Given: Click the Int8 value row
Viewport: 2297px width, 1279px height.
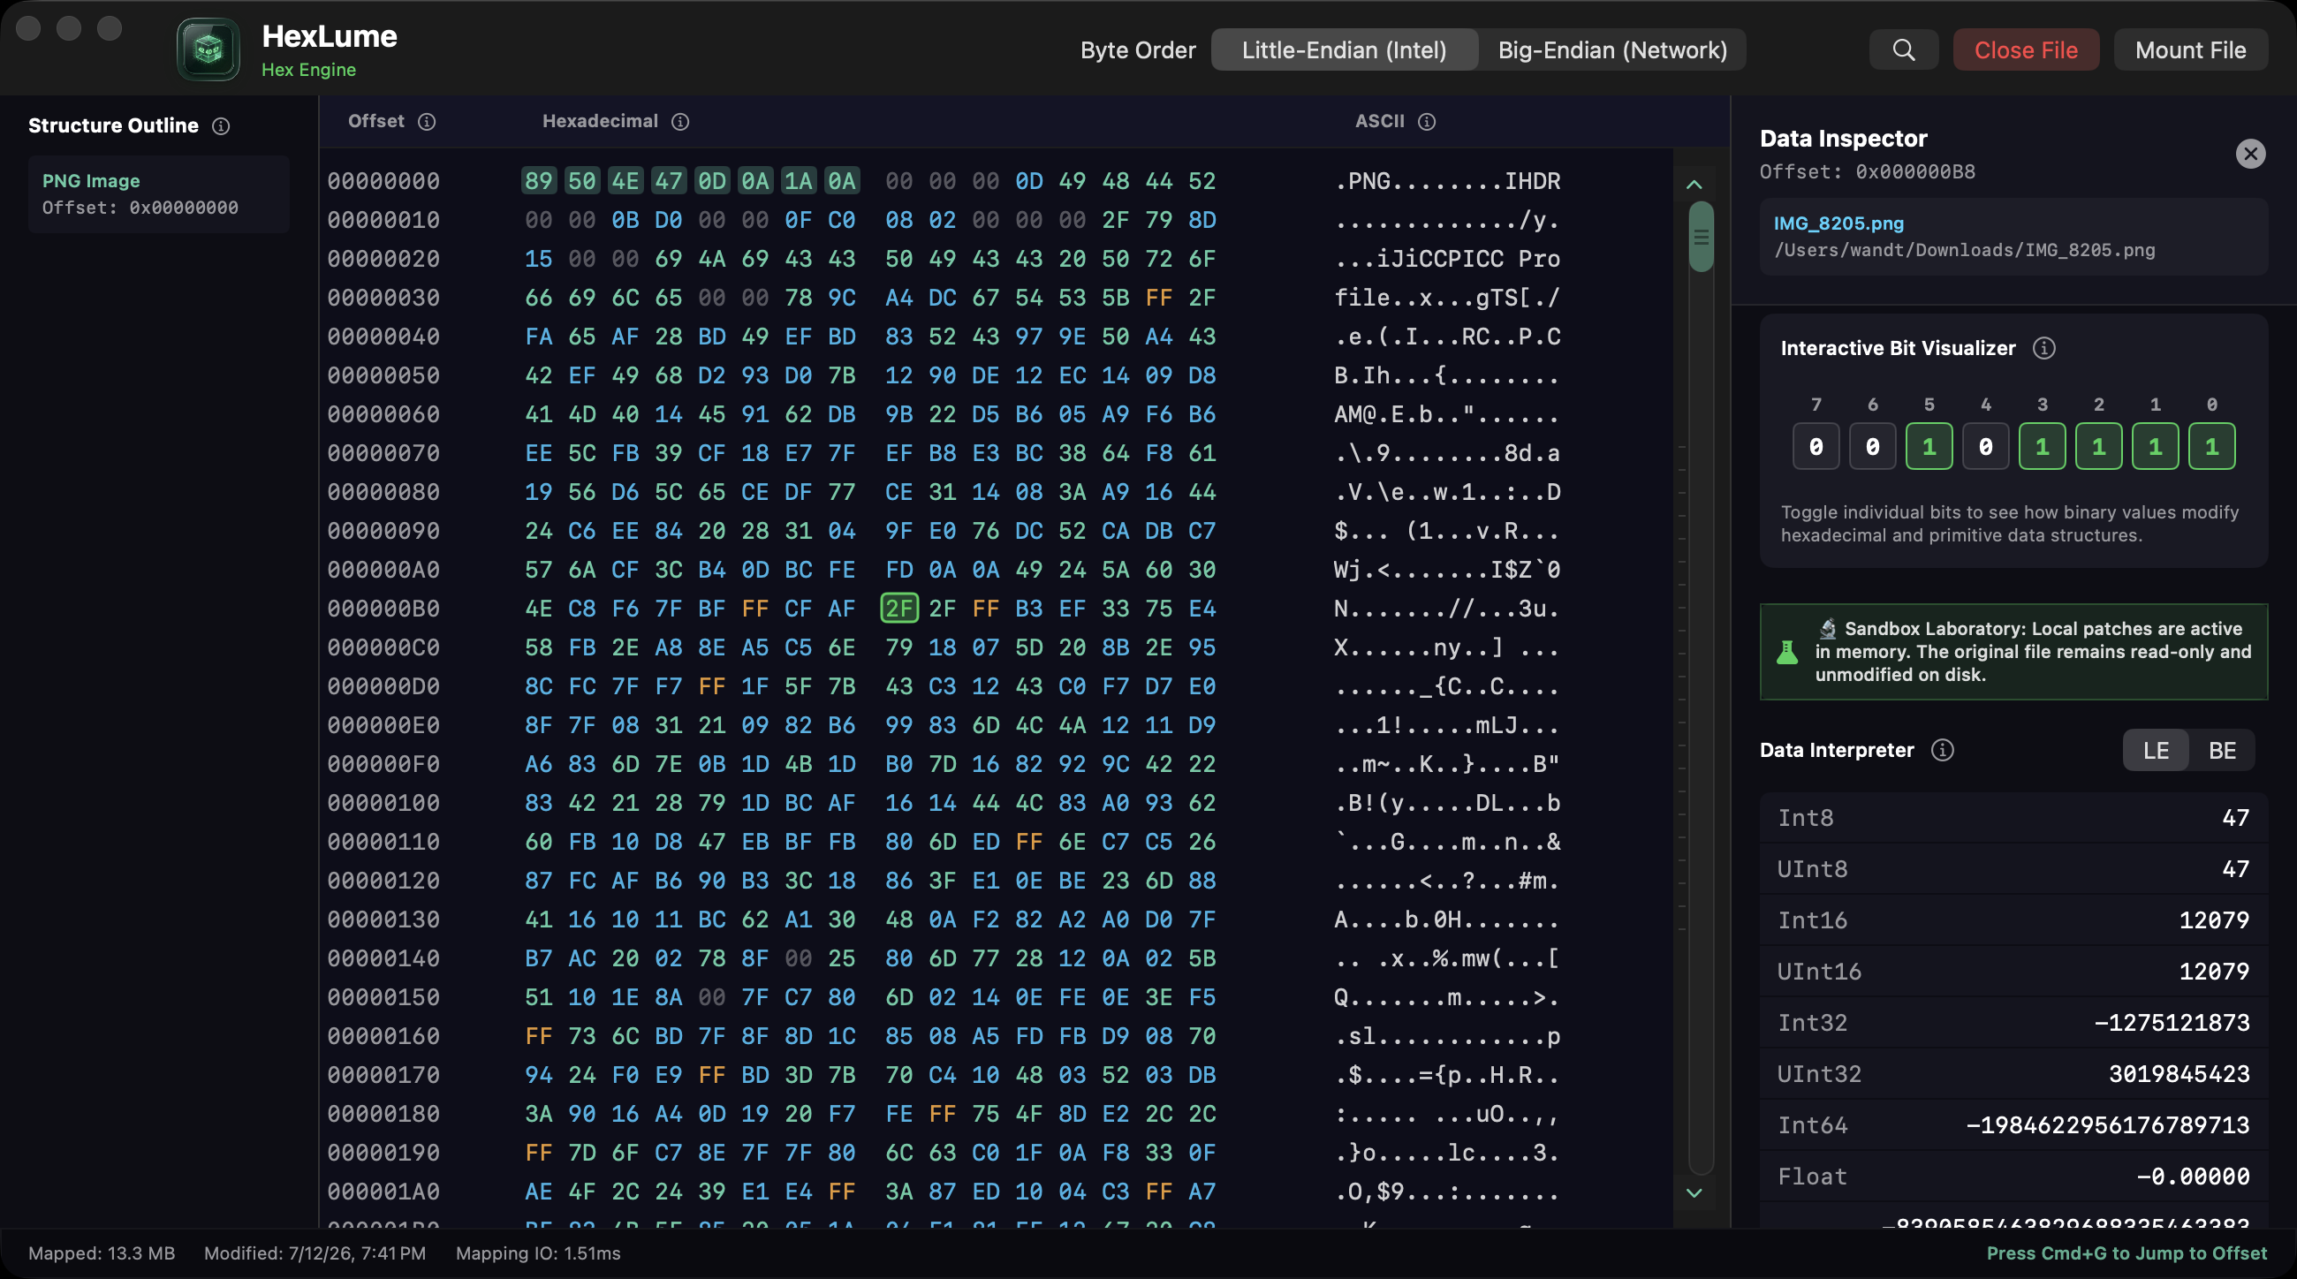Looking at the screenshot, I should coord(2013,818).
